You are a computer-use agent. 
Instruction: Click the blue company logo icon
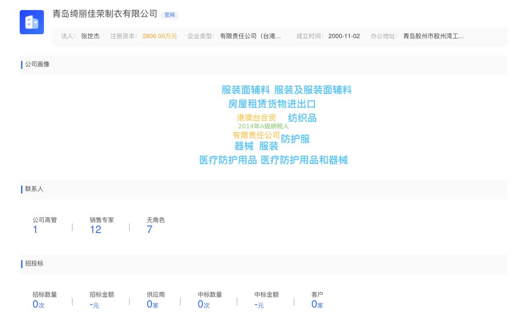pyautogui.click(x=32, y=22)
